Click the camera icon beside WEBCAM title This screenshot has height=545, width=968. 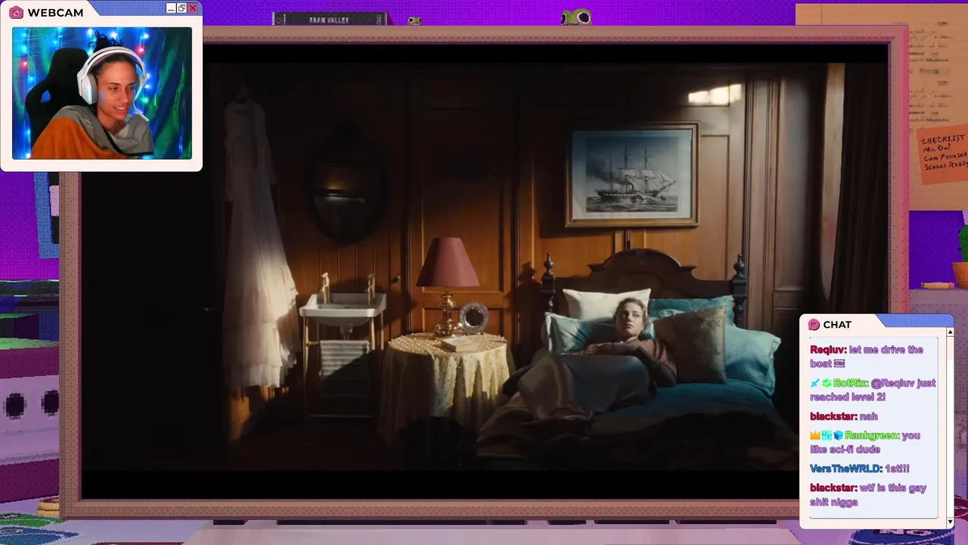[16, 13]
